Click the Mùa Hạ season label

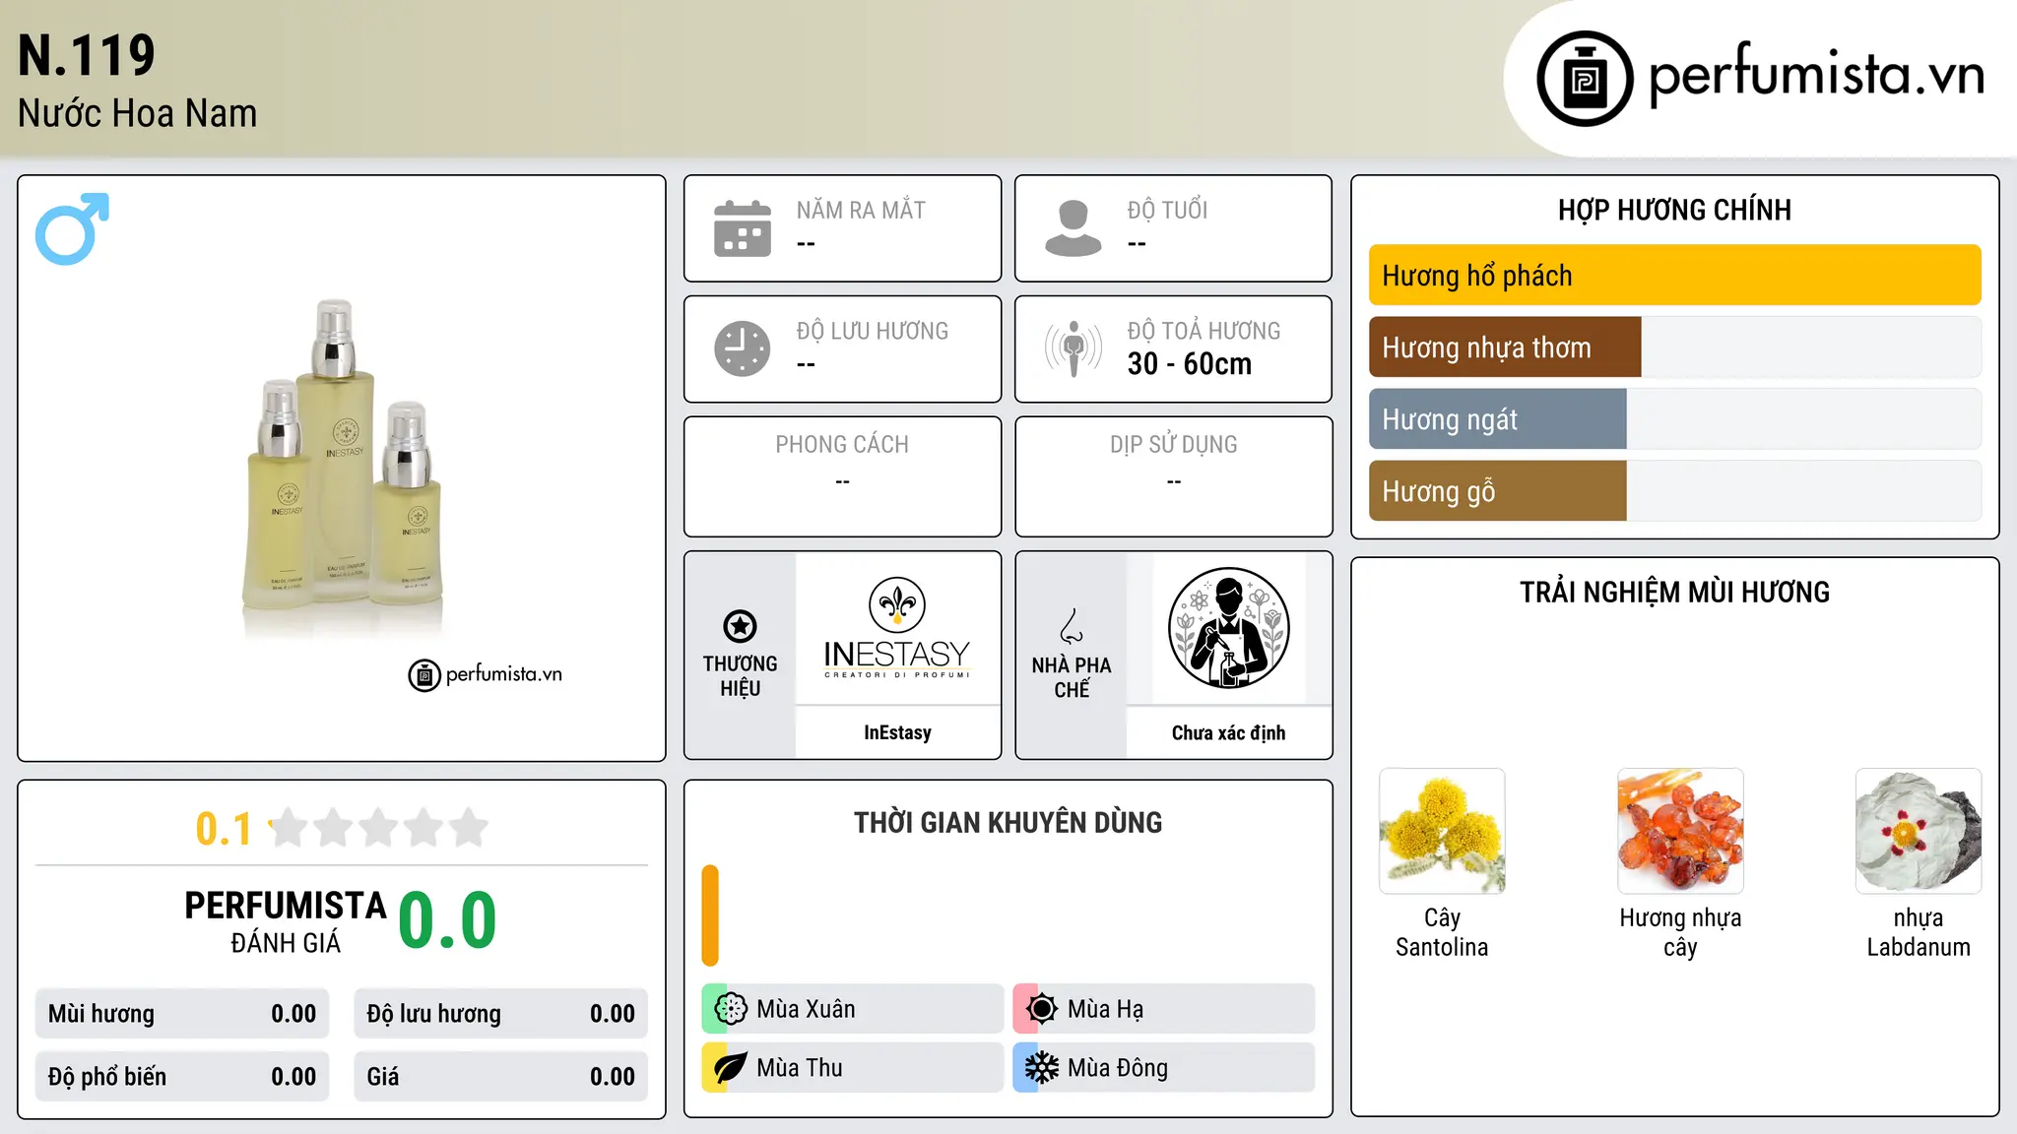(x=1105, y=1009)
